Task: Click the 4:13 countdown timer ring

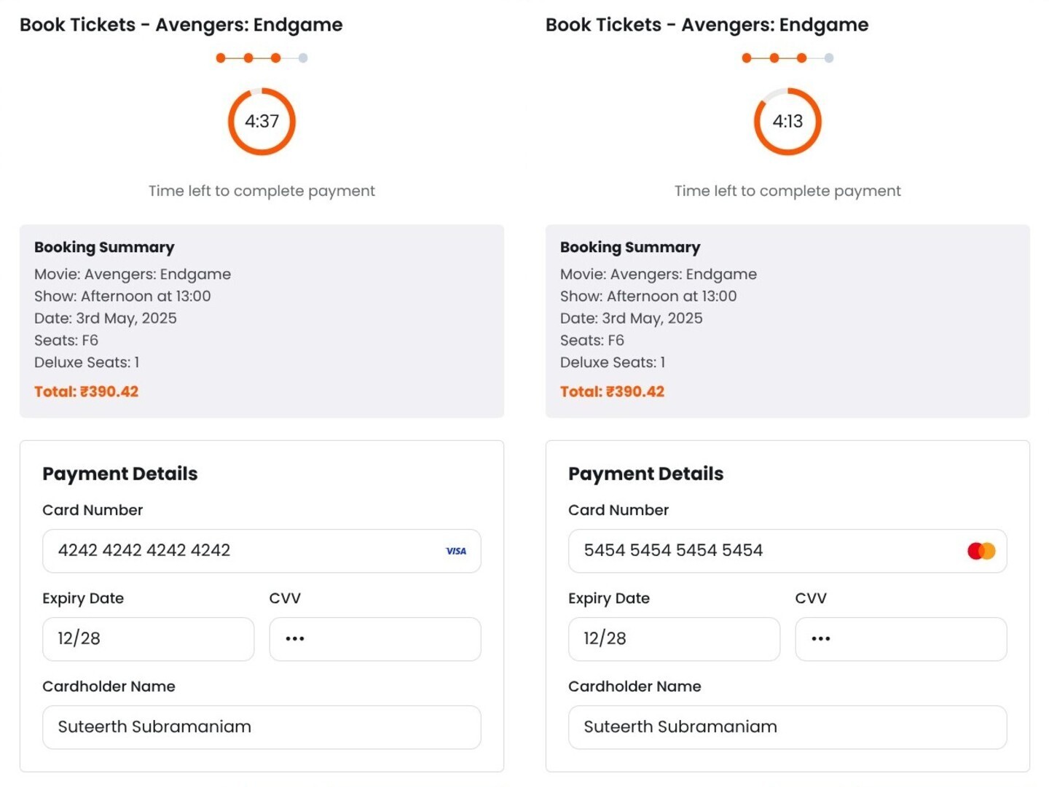Action: click(x=787, y=121)
